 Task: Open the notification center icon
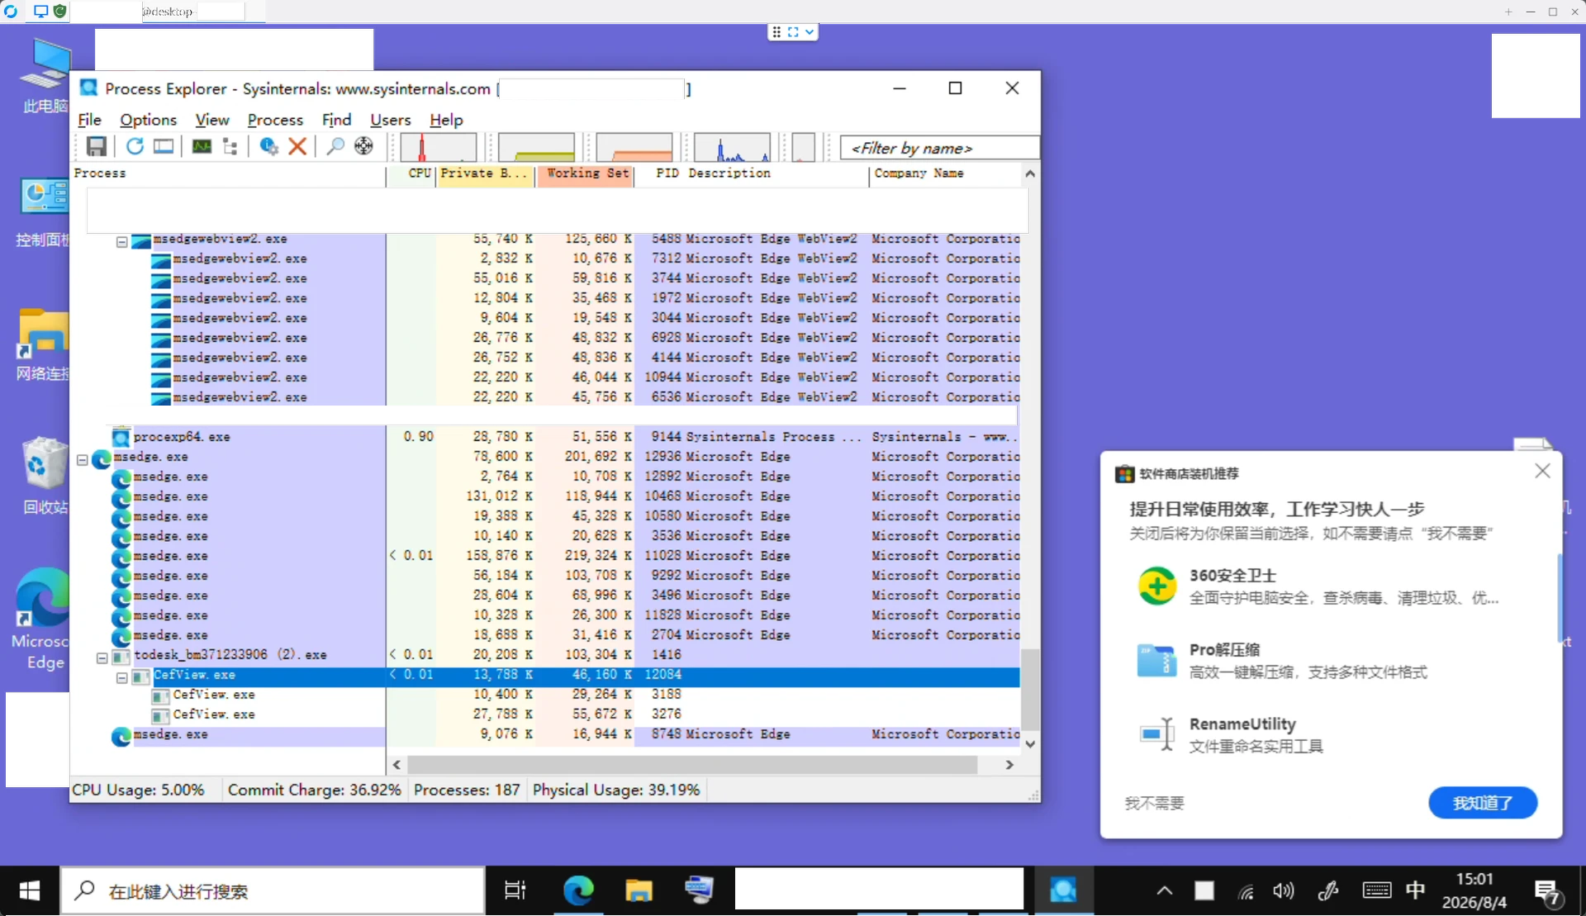click(1547, 892)
